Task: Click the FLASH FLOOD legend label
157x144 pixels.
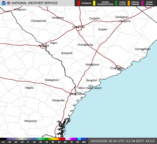Action: pyautogui.click(x=122, y=3)
